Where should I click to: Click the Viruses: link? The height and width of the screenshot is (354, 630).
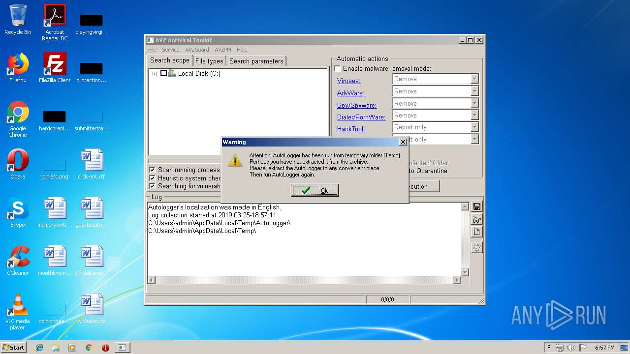pos(348,81)
